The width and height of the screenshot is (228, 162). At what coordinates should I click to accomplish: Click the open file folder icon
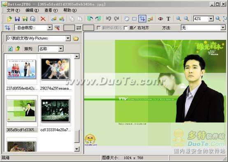click(9, 19)
